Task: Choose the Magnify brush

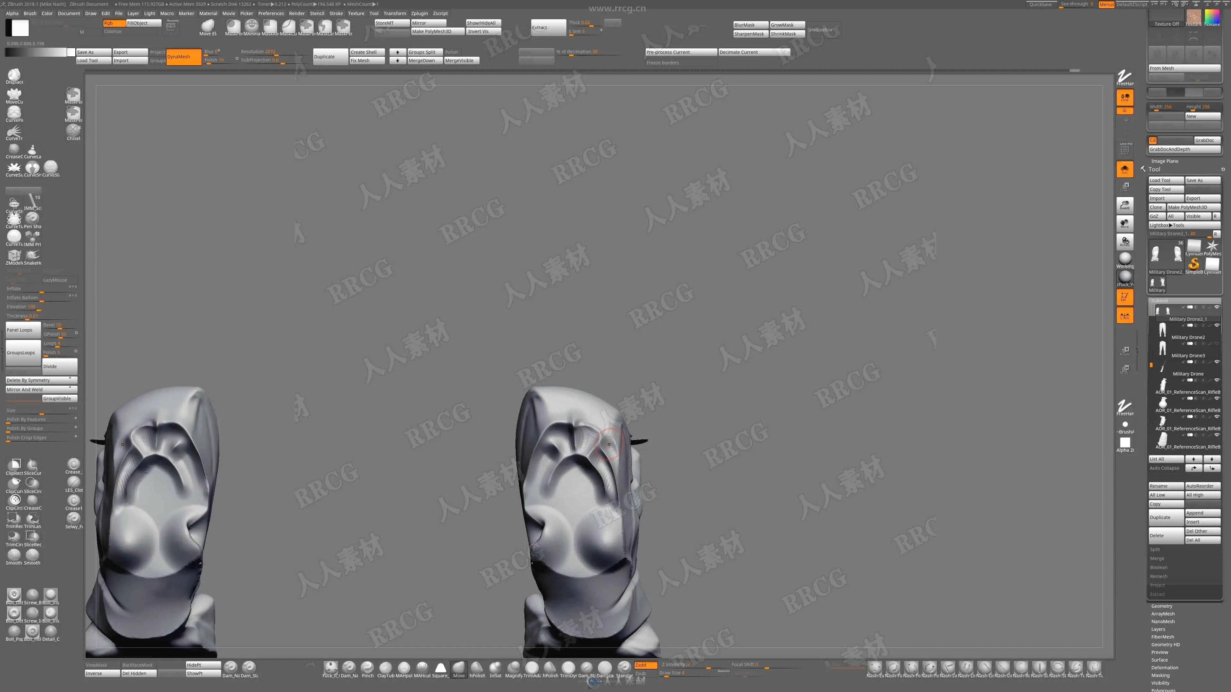Action: coord(513,668)
